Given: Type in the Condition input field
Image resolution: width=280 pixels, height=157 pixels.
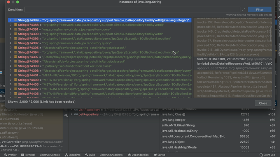Looking at the screenshot, I should click(x=132, y=10).
